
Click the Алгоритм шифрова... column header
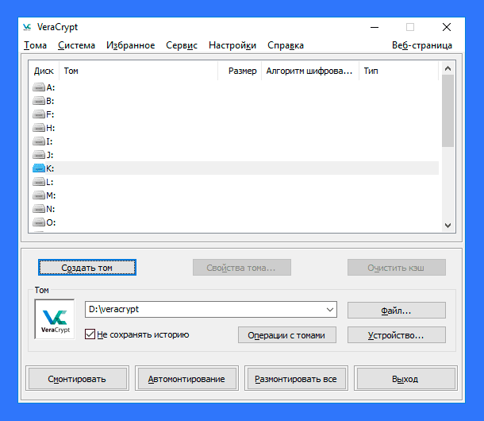point(310,71)
